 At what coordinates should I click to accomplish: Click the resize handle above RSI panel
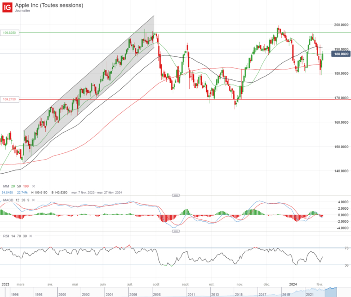coord(175,232)
